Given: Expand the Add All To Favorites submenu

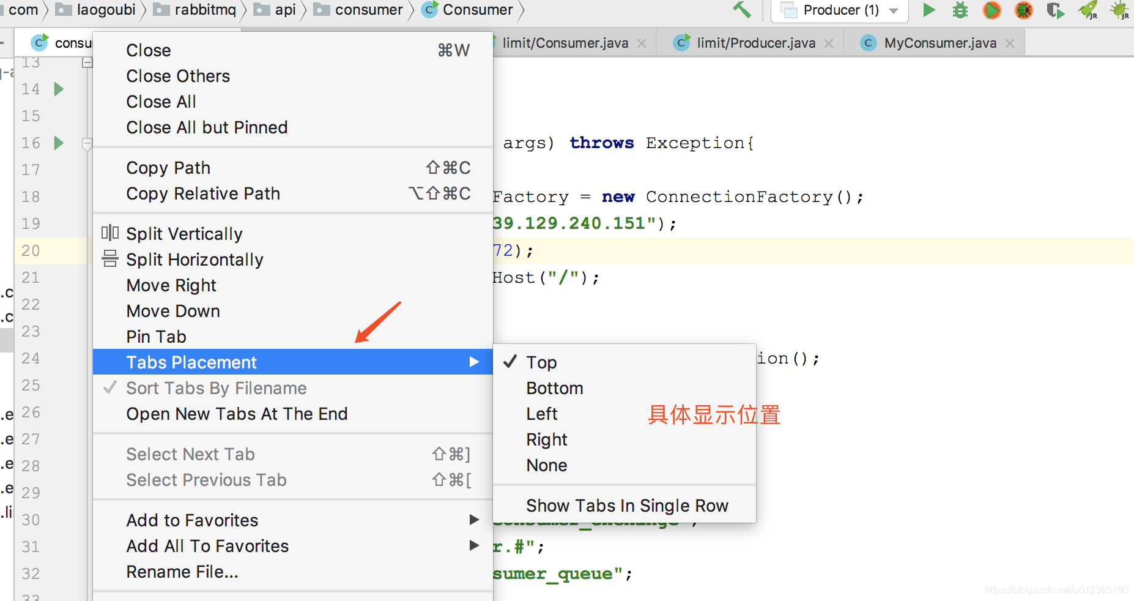Looking at the screenshot, I should pos(293,546).
